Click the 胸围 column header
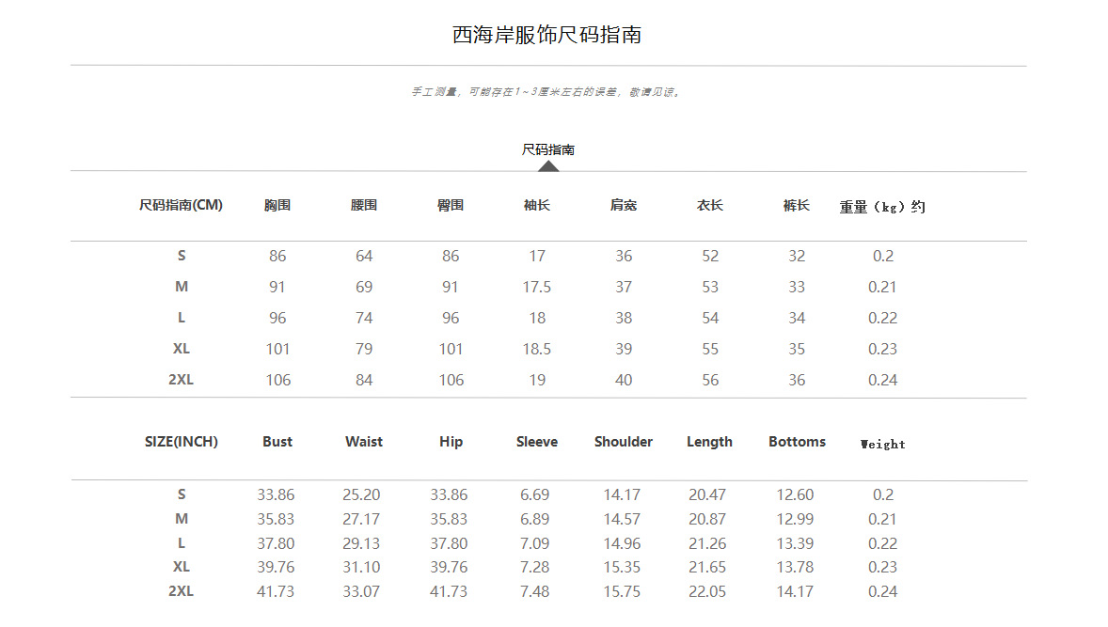Screen dimensions: 1108x627 point(277,206)
